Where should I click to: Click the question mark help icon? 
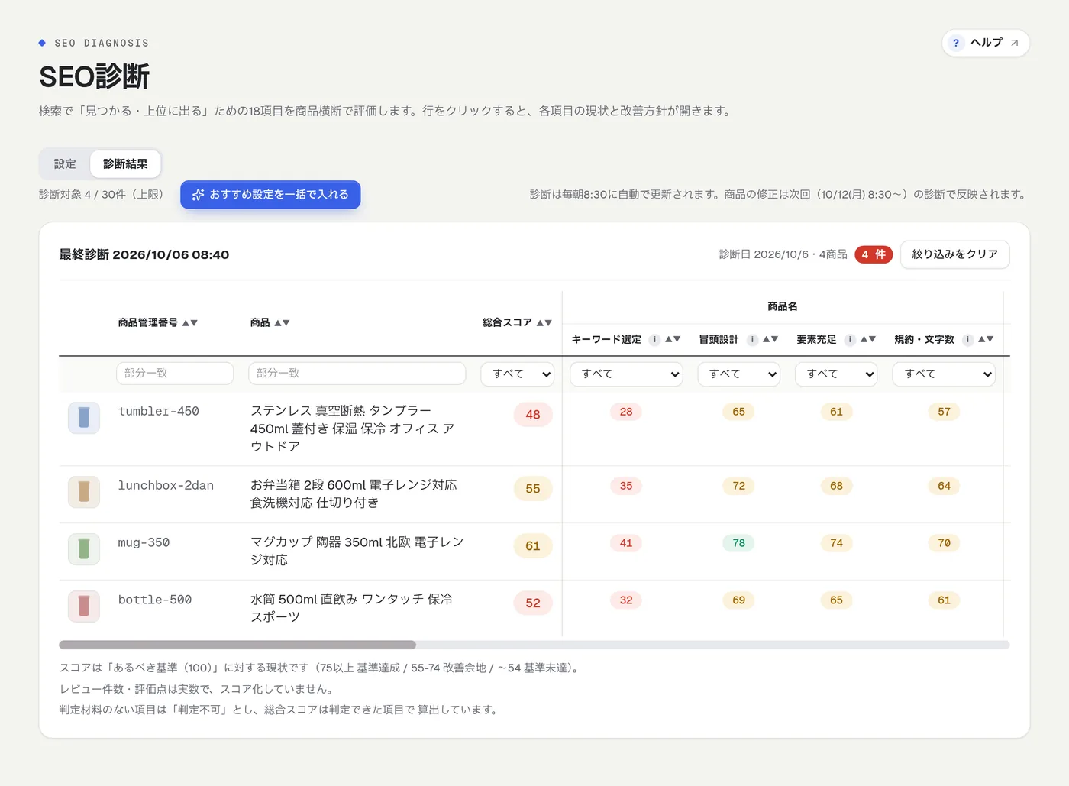(956, 43)
